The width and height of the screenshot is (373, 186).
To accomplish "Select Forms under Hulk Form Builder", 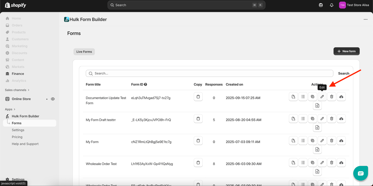I will pos(29,123).
